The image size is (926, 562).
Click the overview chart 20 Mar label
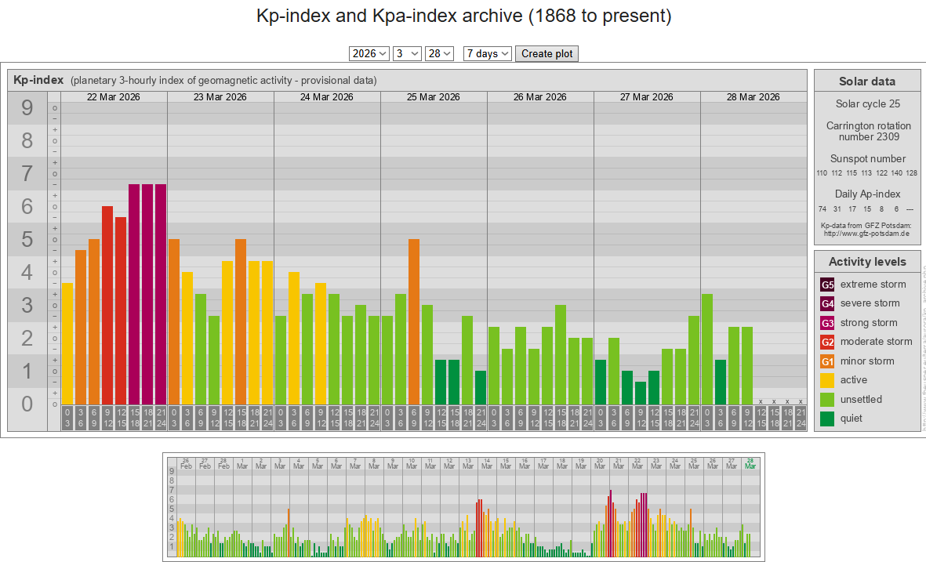click(599, 463)
